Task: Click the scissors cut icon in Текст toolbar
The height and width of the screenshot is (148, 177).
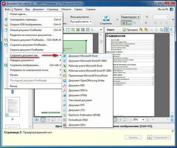Action: tap(151, 30)
